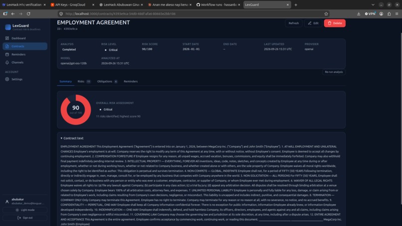This screenshot has width=402, height=226.
Task: Select Contracts in the sidebar
Action: pyautogui.click(x=25, y=46)
